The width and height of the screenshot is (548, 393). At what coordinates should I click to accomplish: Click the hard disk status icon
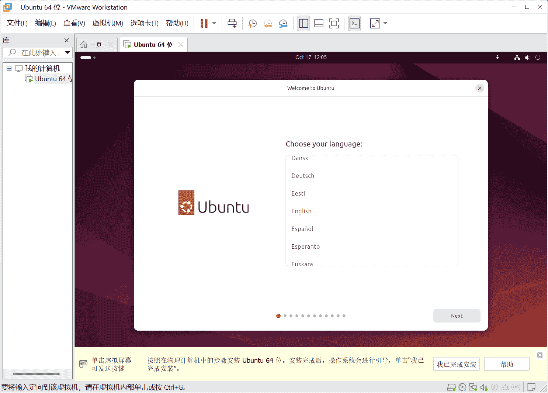451,387
